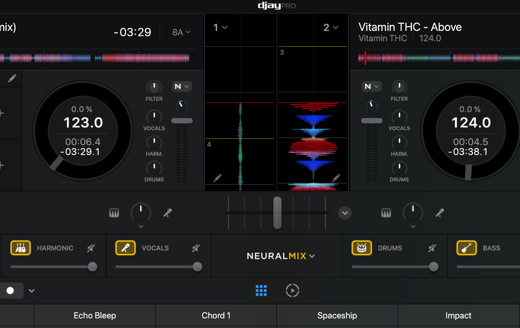Trigger the Echo Bleep sample pad
The width and height of the screenshot is (520, 328).
pyautogui.click(x=95, y=316)
